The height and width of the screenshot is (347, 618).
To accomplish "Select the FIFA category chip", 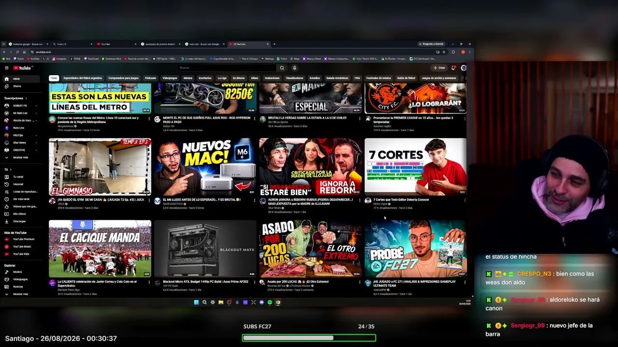I will tap(357, 78).
